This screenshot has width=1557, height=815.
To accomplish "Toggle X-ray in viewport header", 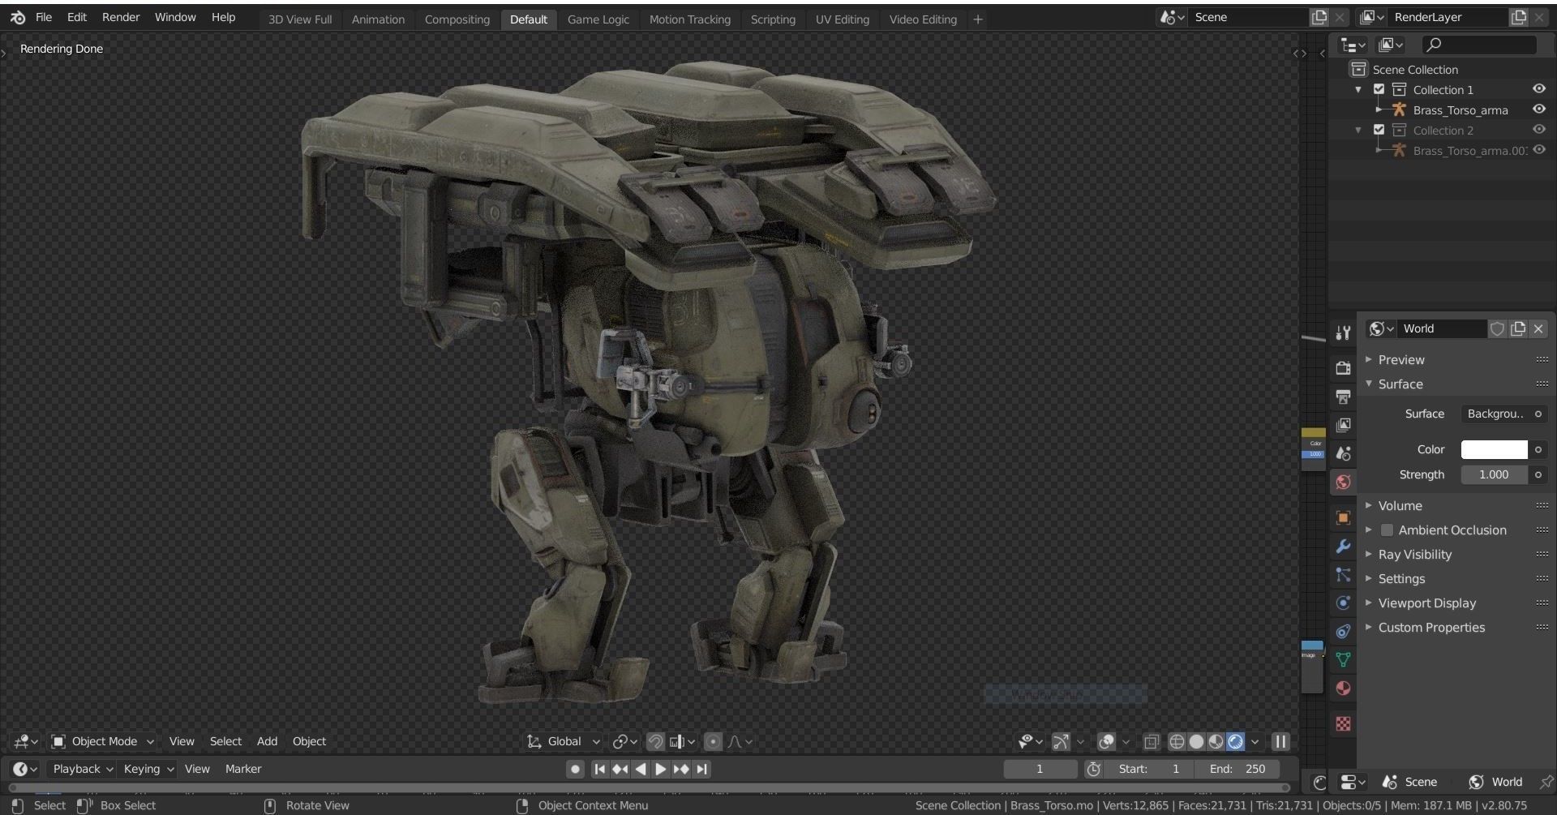I will [1151, 741].
